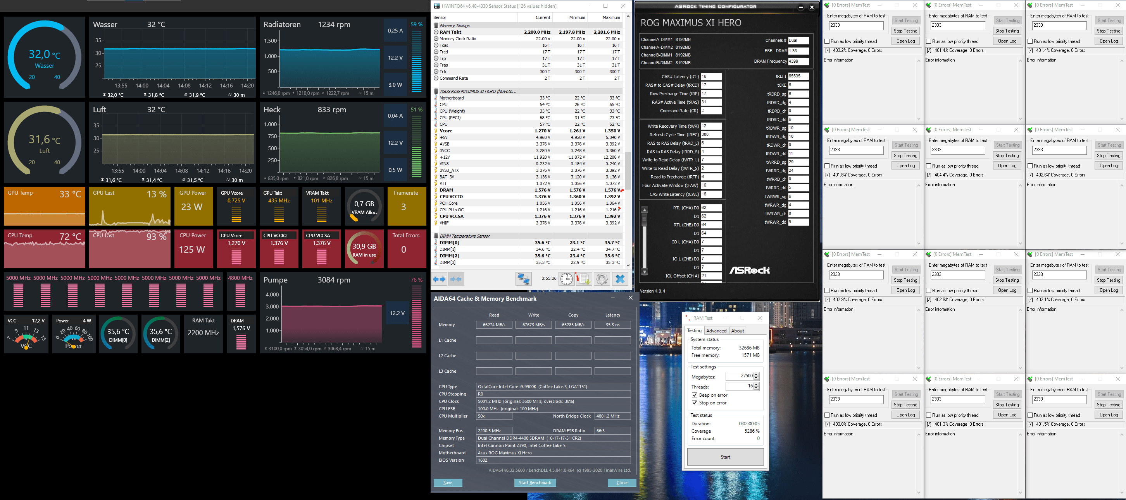Image resolution: width=1126 pixels, height=500 pixels.
Task: Click HWiNFO sensor list scroll-up arrow
Action: coord(628,17)
